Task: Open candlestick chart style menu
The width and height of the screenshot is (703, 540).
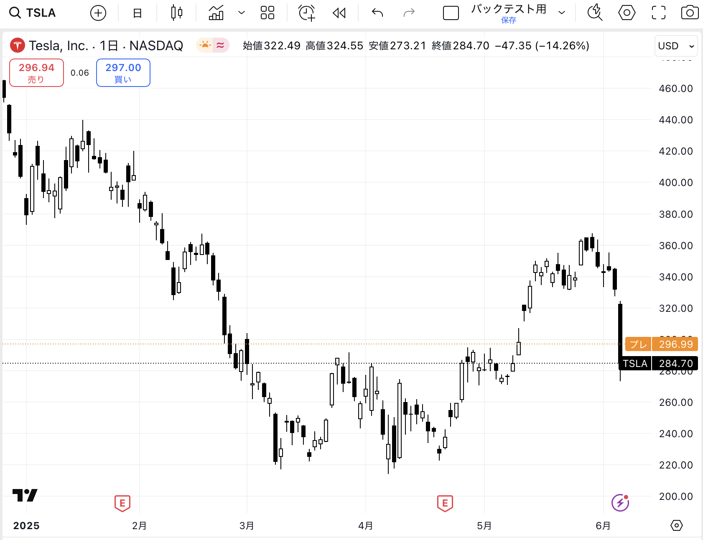Action: point(177,13)
